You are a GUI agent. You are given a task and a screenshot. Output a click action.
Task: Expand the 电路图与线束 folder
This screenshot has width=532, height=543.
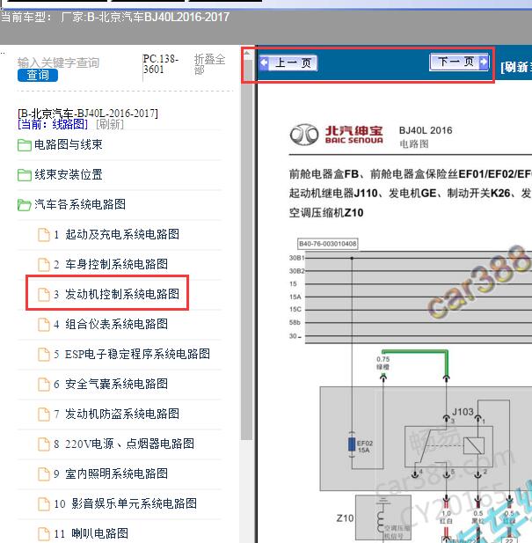[x=68, y=144]
